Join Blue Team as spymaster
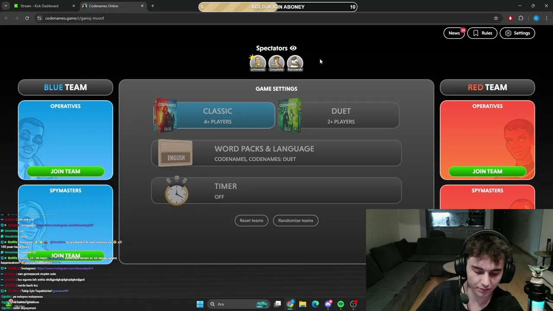This screenshot has width=553, height=311. click(x=65, y=255)
